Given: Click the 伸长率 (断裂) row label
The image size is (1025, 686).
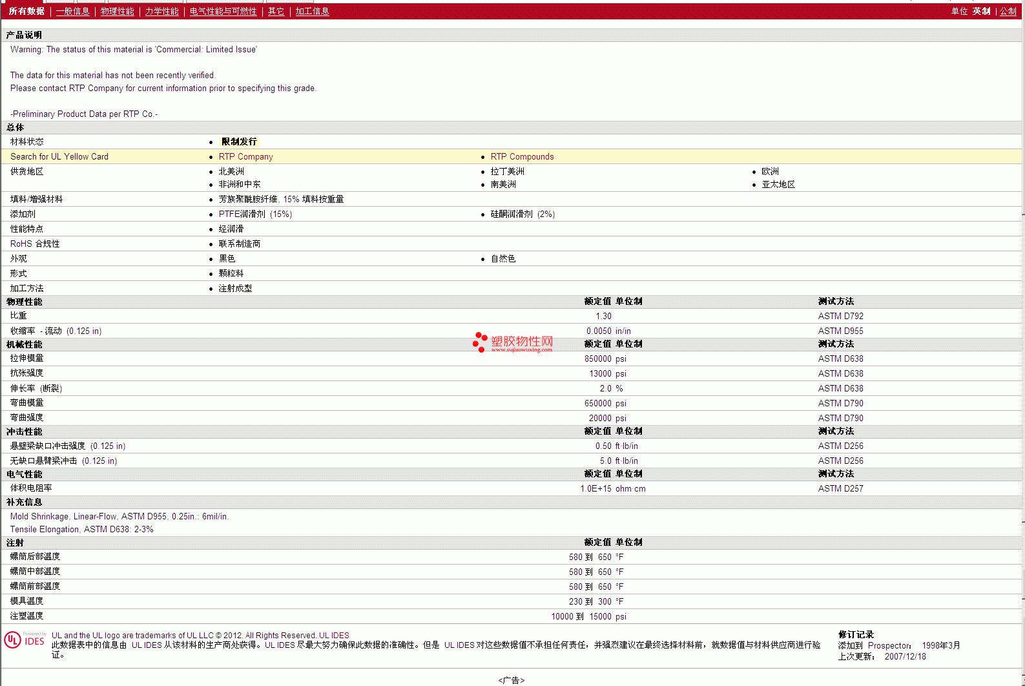Looking at the screenshot, I should [x=36, y=389].
